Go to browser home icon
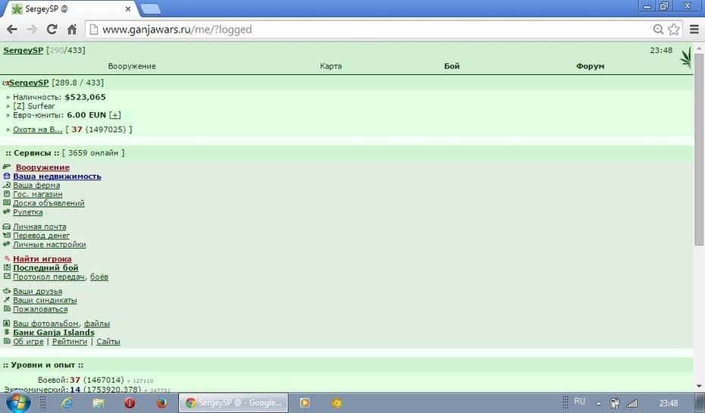The width and height of the screenshot is (705, 413). (71, 30)
